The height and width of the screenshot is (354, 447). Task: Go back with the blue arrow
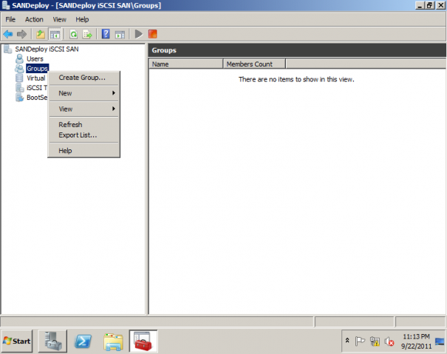click(x=8, y=34)
